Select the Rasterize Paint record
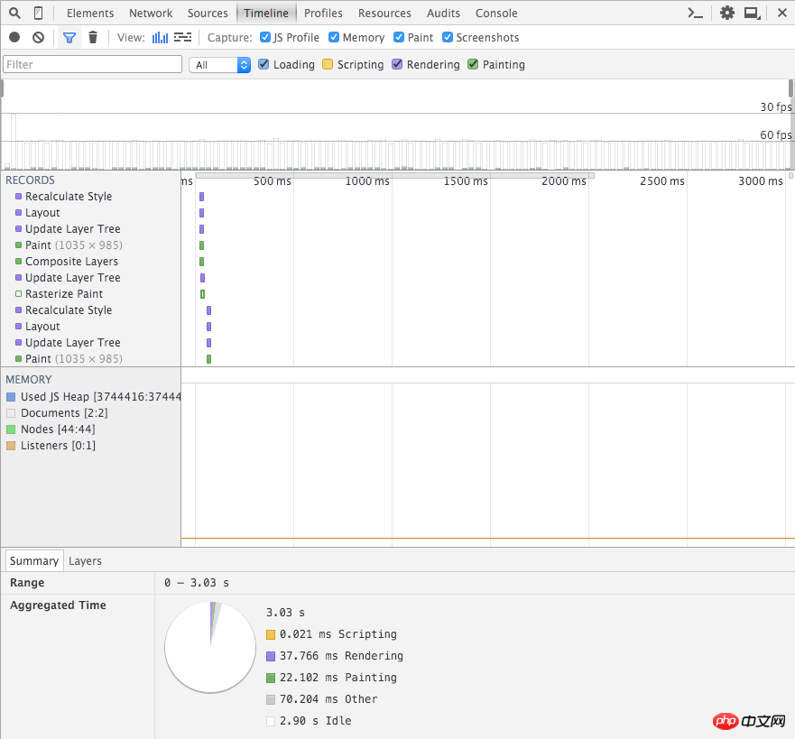The image size is (795, 739). [x=64, y=294]
